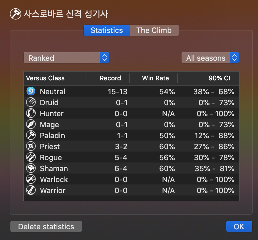
Task: Select the Statistics tab
Action: tap(107, 30)
